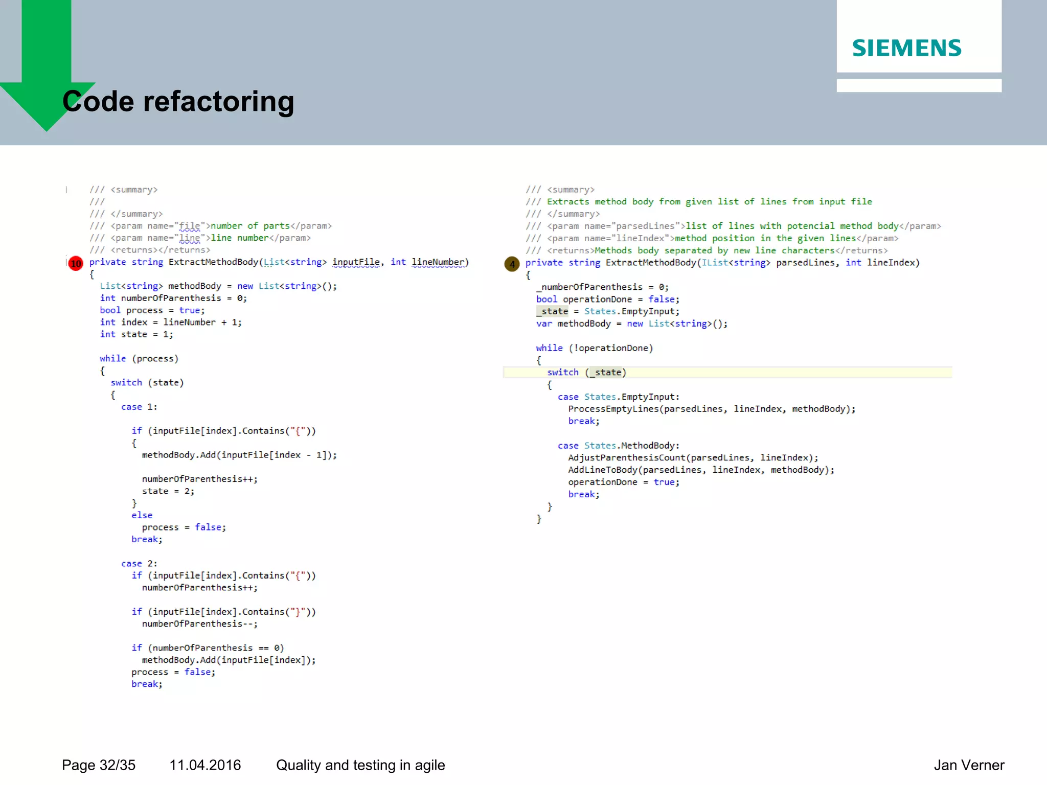Click 'case States.EmptyInput:' line

[x=619, y=397]
